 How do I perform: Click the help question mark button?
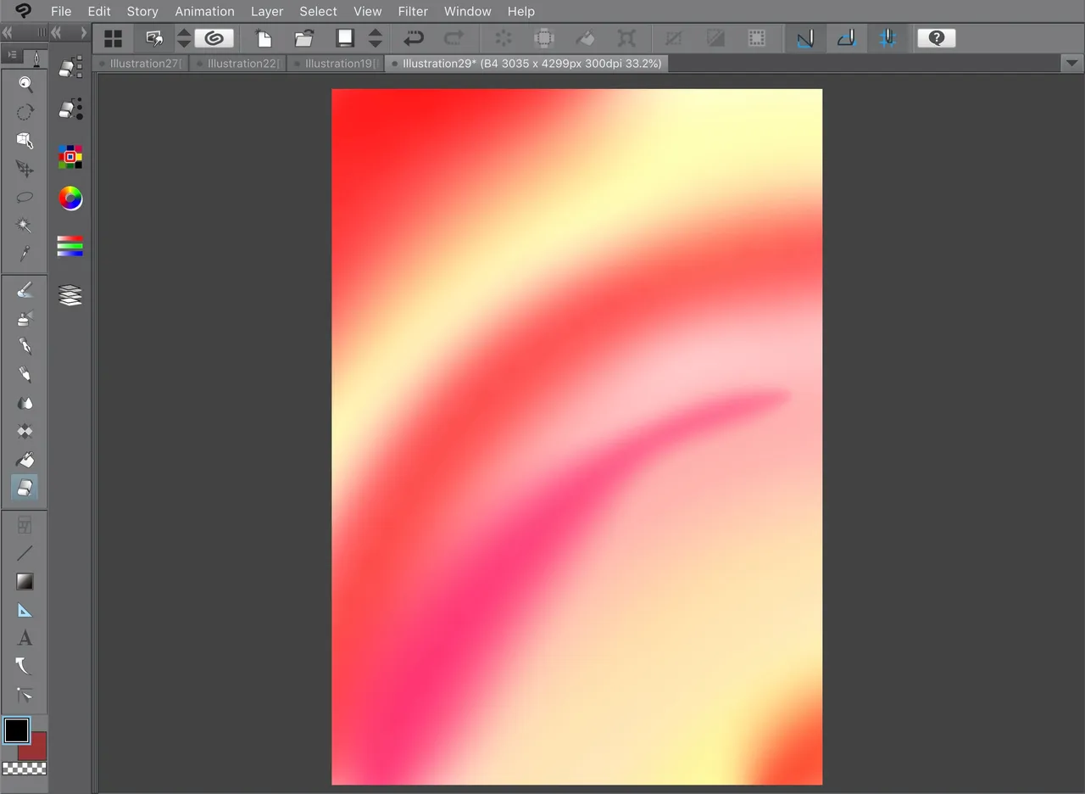tap(937, 38)
